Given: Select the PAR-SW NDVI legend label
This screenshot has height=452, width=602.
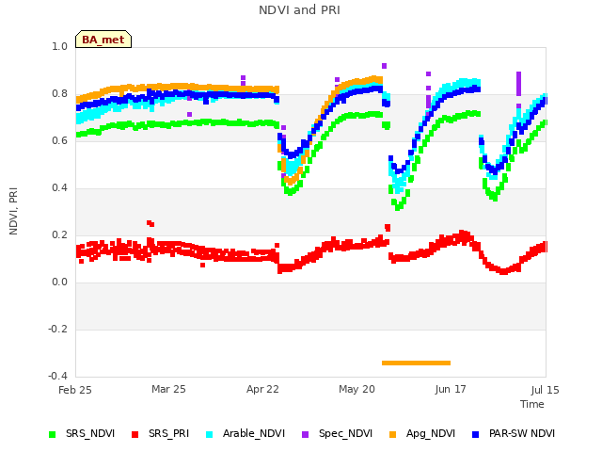Looking at the screenshot, I should (x=522, y=433).
